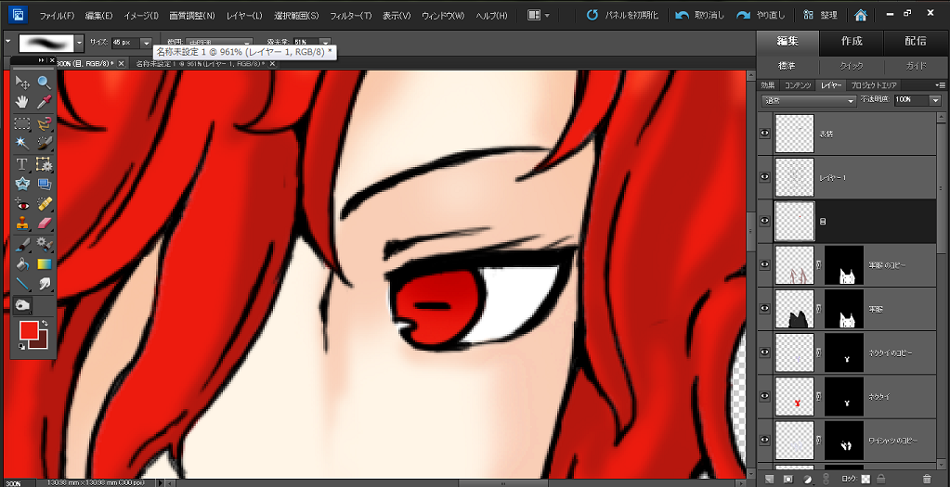Hide the レイヤー 1 layer eye icon

pos(764,176)
